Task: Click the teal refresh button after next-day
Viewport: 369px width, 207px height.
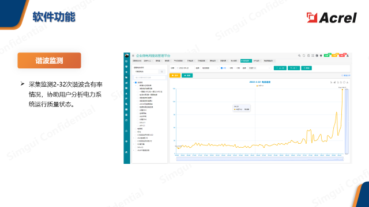Action: click(306, 68)
